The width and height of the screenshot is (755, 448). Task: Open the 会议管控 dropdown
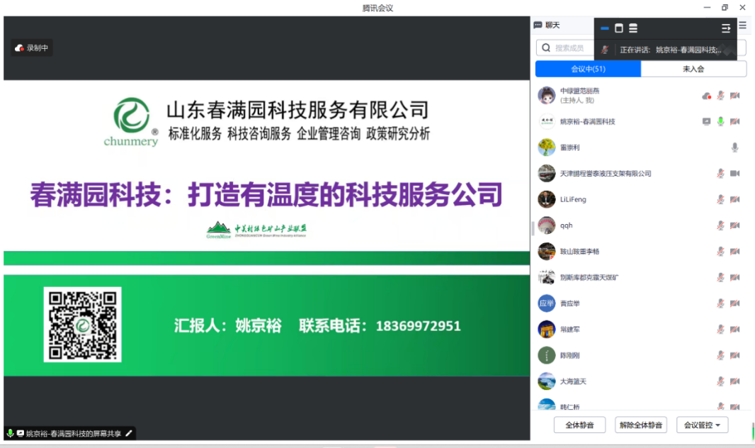[702, 425]
